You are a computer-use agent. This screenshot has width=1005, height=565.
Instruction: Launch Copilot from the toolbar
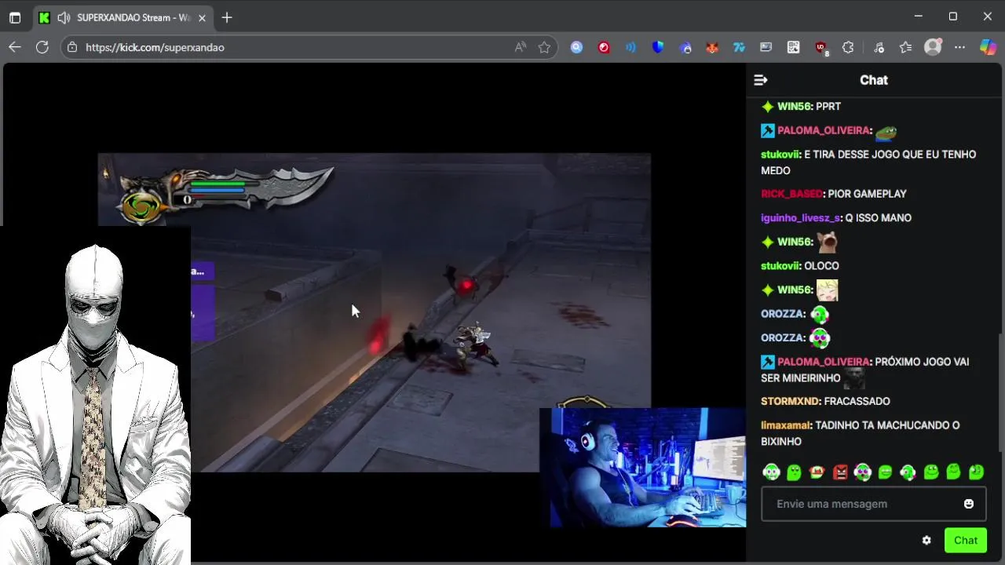[988, 47]
